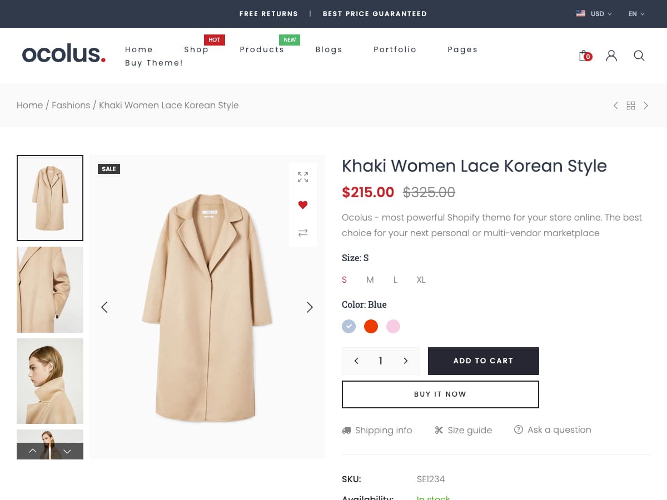The height and width of the screenshot is (500, 667).
Task: Click the Buy It Now button
Action: point(440,394)
